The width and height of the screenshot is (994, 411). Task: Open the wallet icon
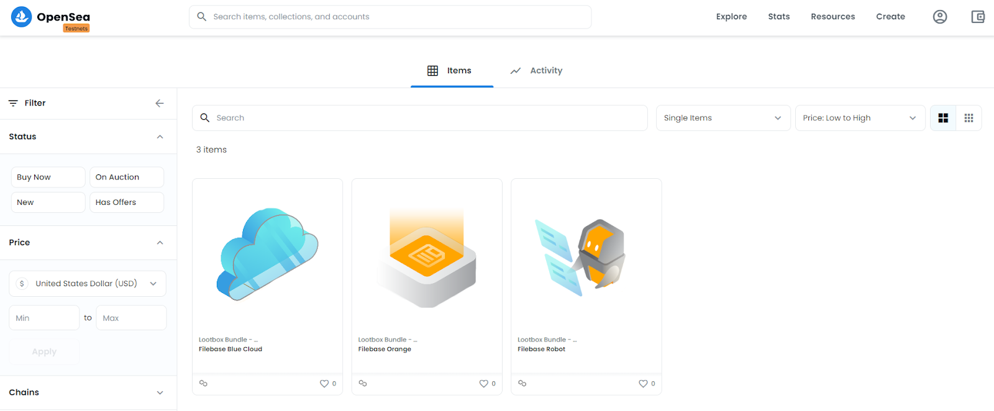(978, 17)
